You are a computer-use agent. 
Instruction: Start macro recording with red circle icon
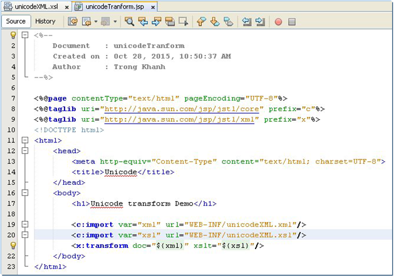click(278, 22)
